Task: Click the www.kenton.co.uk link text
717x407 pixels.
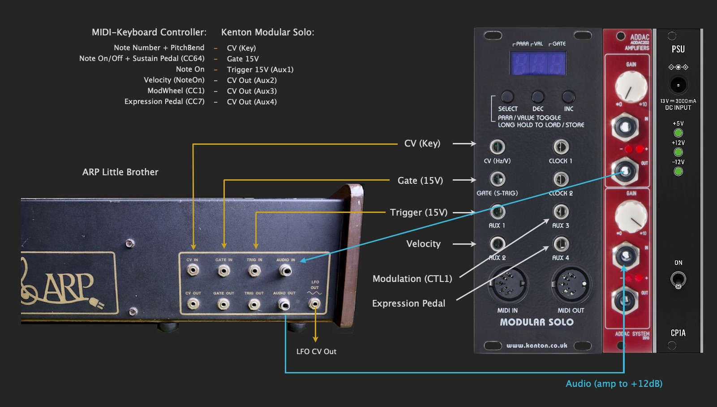Action: 537,346
